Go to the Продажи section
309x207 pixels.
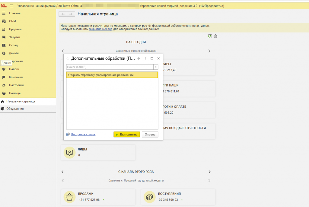[x=15, y=29]
